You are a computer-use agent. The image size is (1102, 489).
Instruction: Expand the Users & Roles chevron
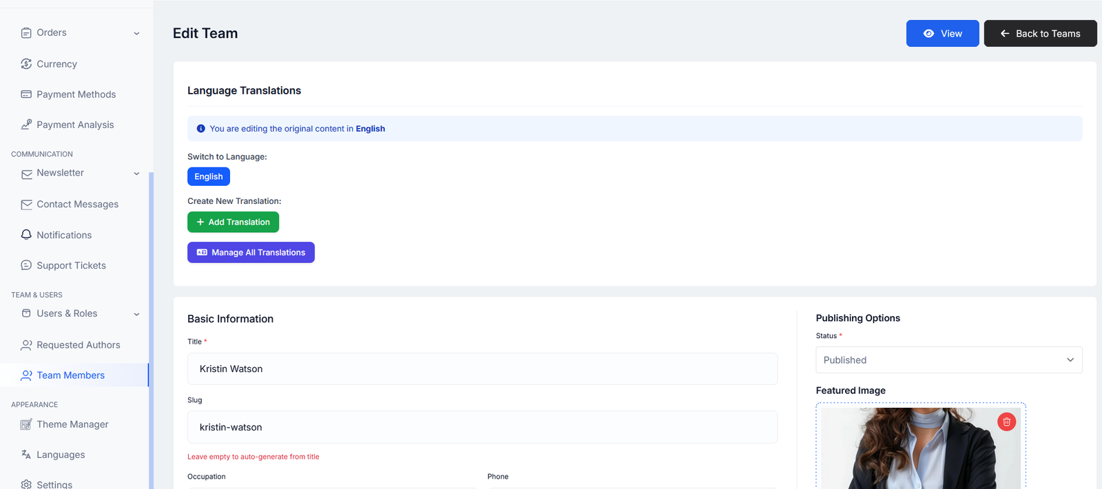(136, 314)
